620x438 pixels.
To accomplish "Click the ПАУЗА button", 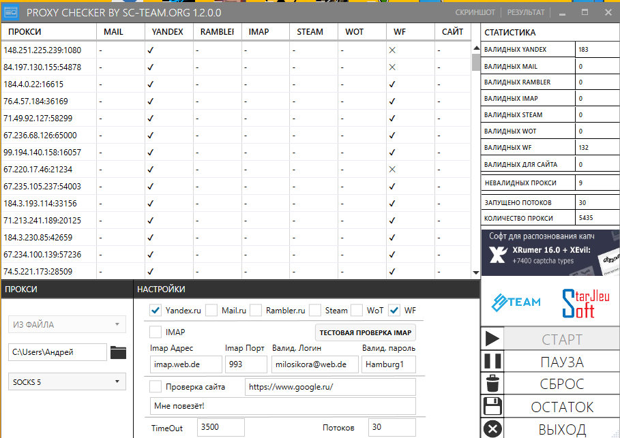I will 562,362.
